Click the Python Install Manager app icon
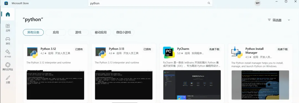 237,53
